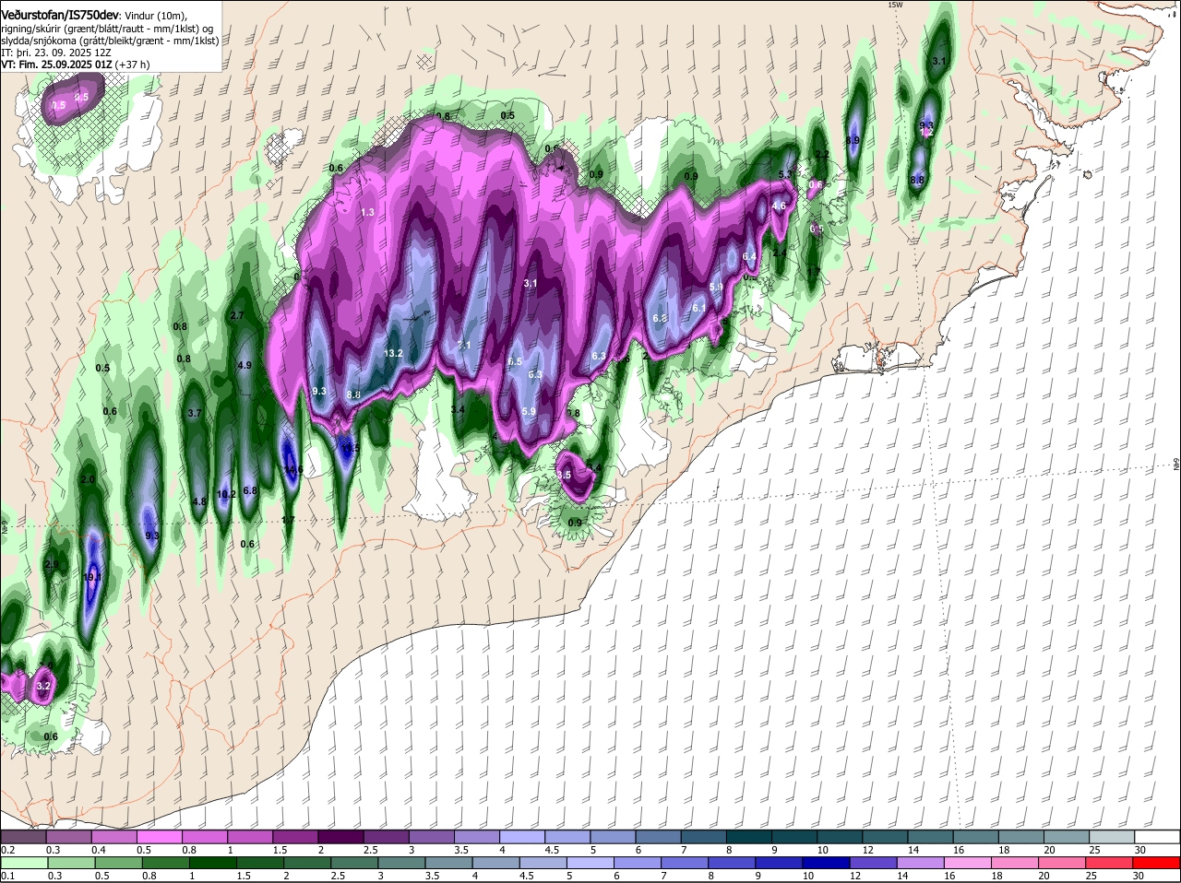Click the 15W longitude label
Viewport: 1181px width, 883px height.
(x=894, y=5)
